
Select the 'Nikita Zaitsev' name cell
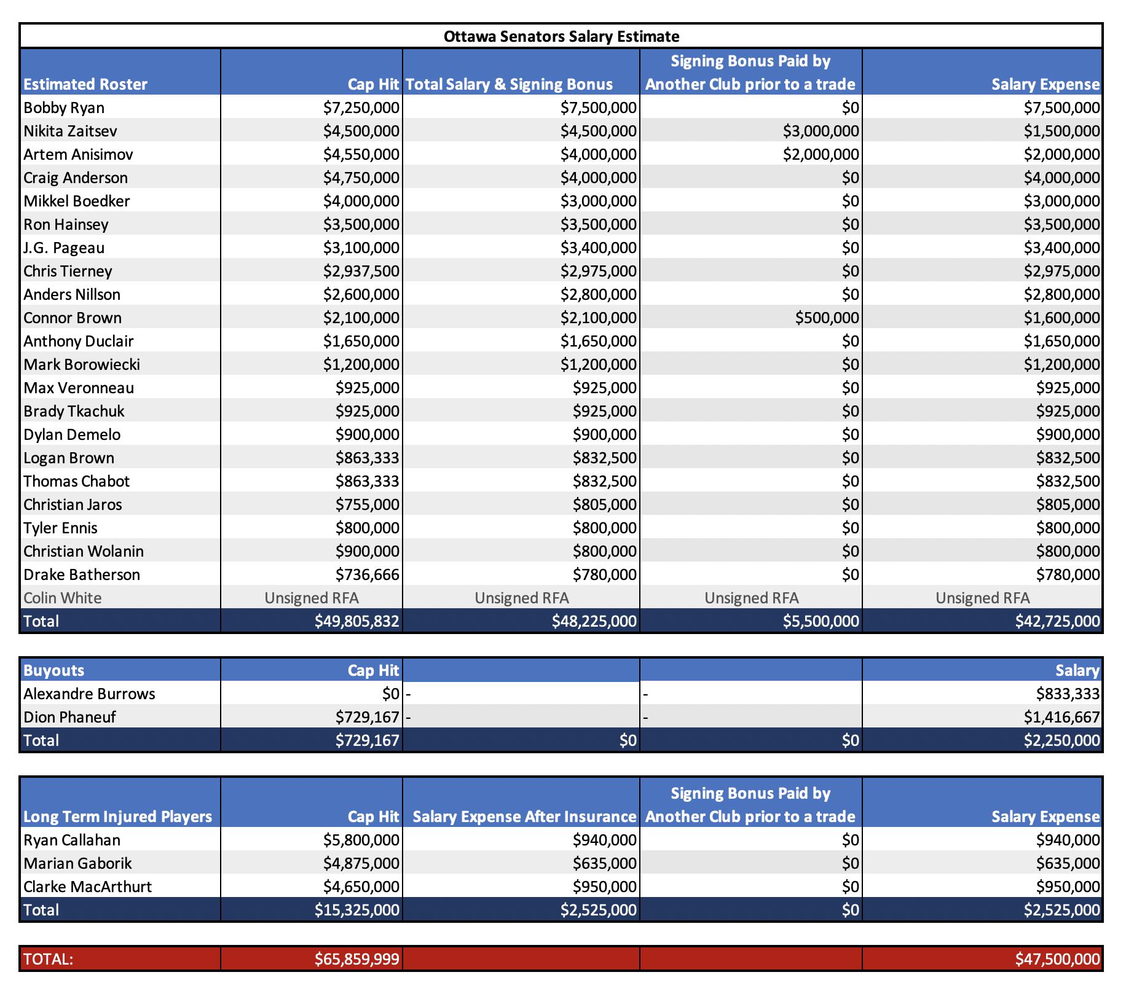coord(120,131)
